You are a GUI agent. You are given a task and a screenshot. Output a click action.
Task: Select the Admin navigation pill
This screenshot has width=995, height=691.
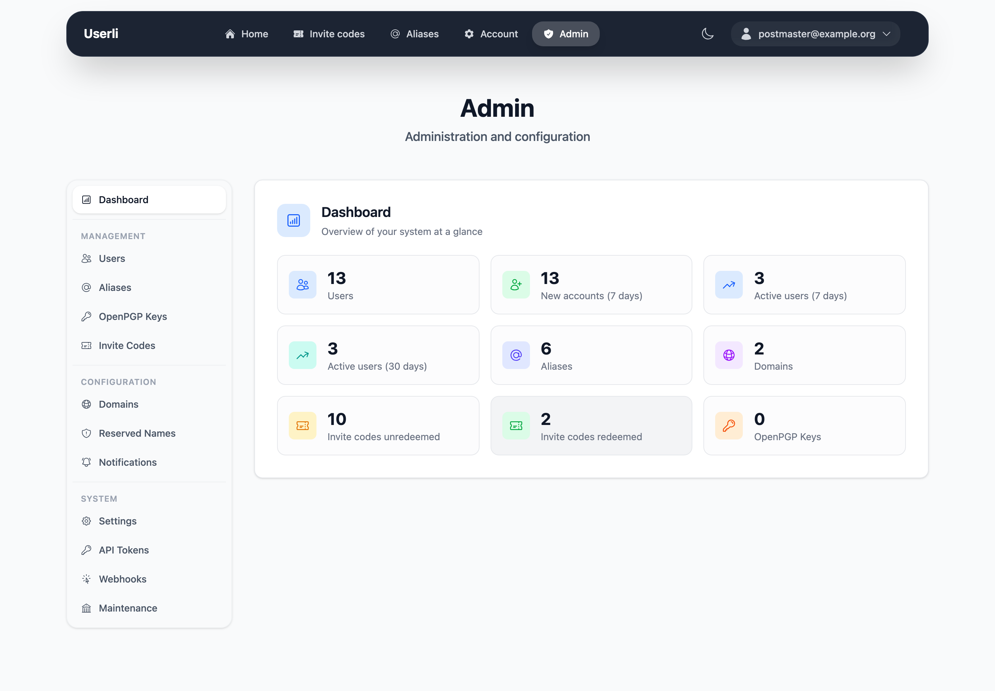(x=566, y=34)
